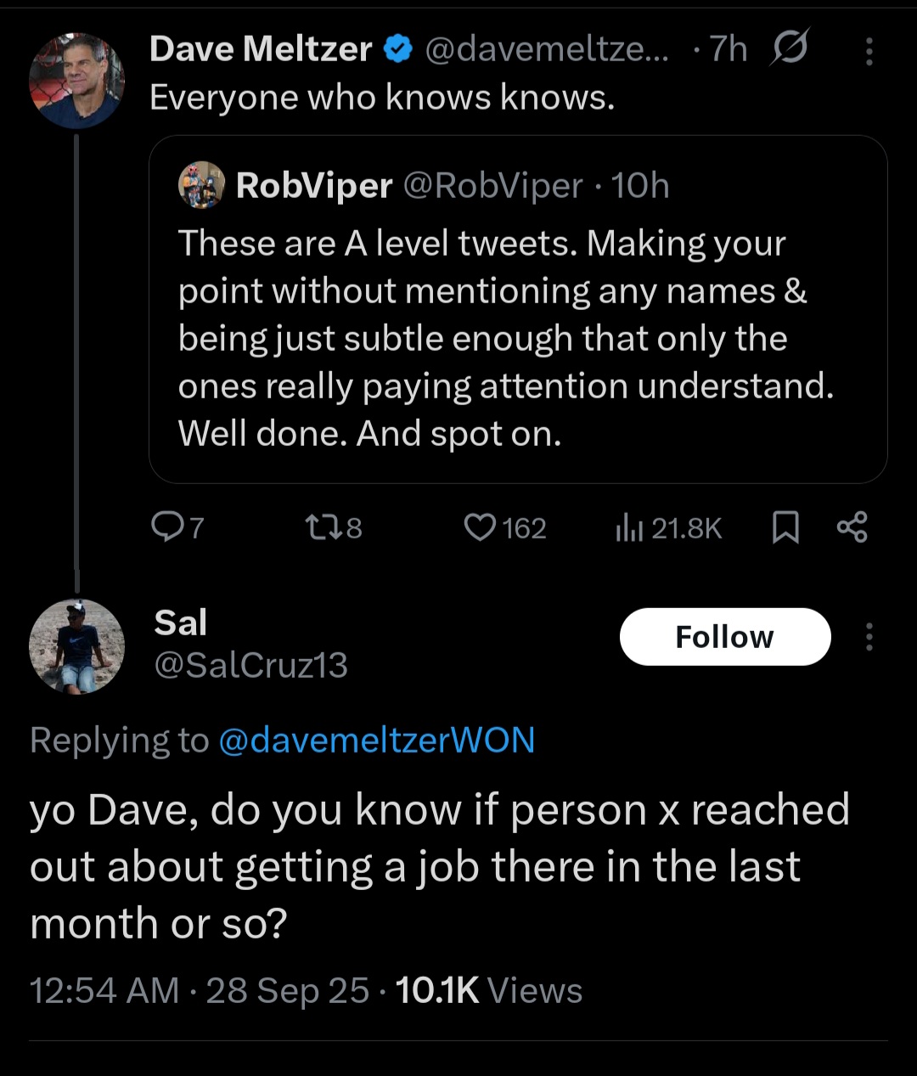Screen dimensions: 917x1076
Task: Tap the @SalCruz13 handle
Action: coord(250,665)
